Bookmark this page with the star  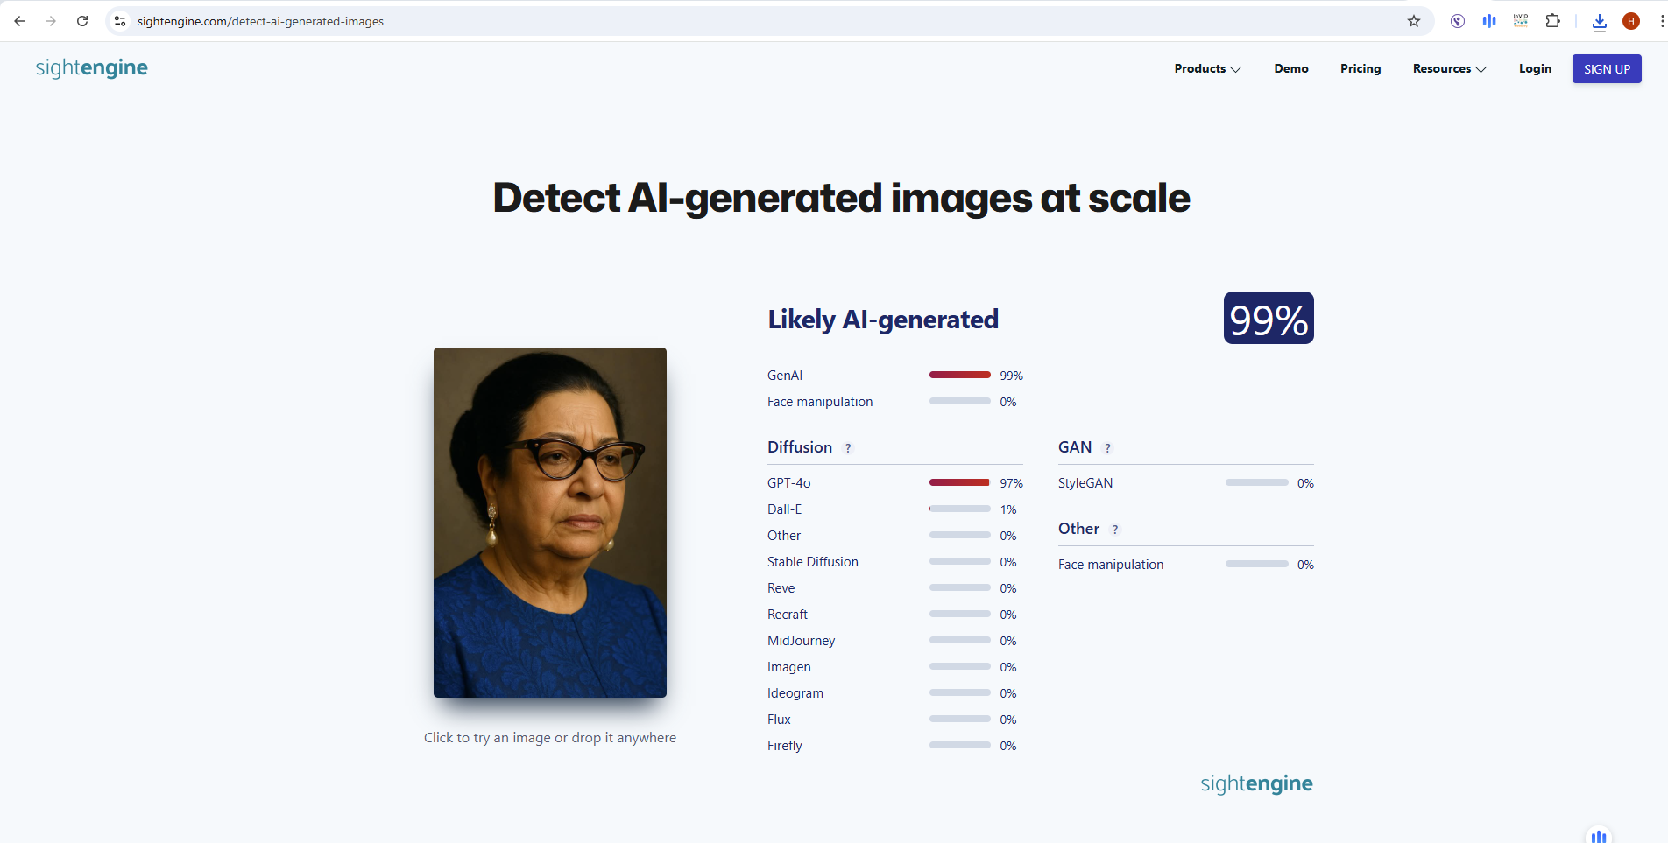pyautogui.click(x=1413, y=21)
